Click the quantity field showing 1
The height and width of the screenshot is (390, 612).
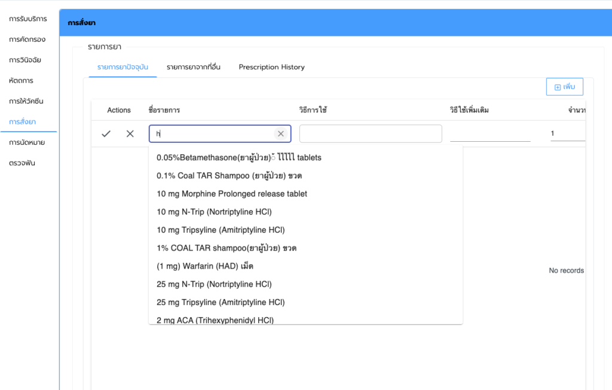(x=567, y=133)
